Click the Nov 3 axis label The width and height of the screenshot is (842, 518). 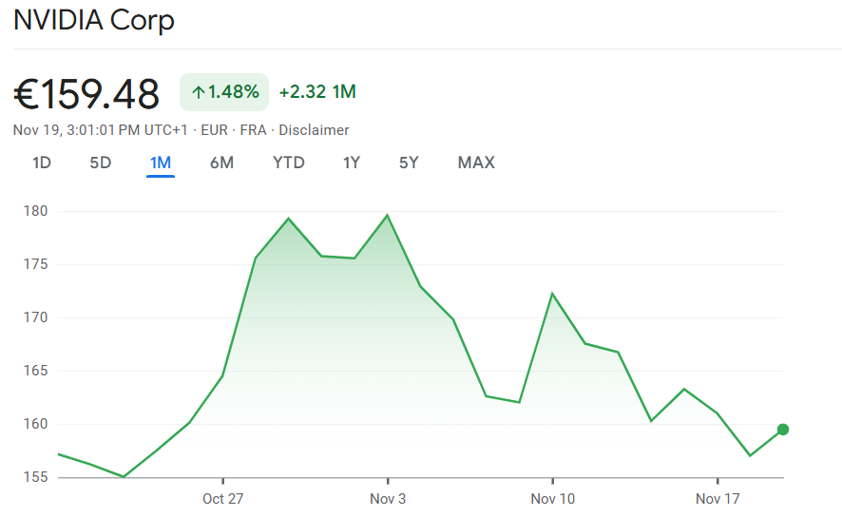[388, 499]
